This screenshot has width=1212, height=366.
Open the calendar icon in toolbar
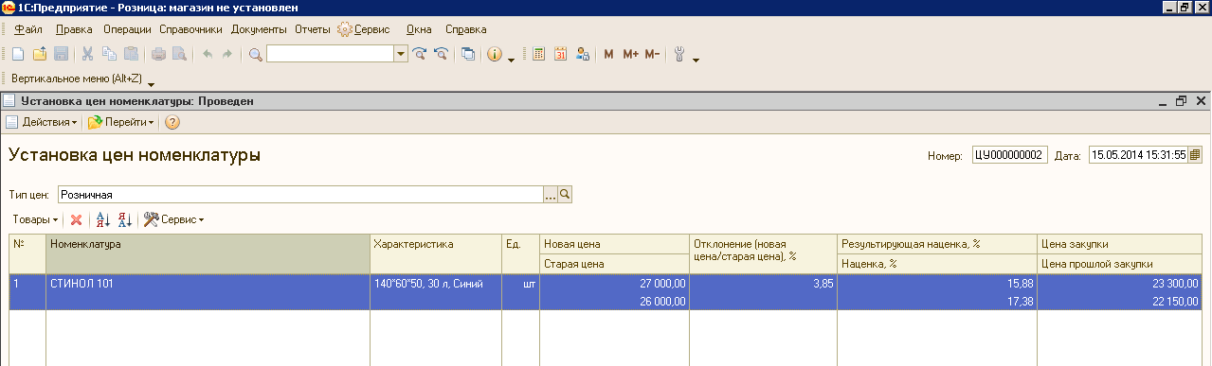[560, 54]
